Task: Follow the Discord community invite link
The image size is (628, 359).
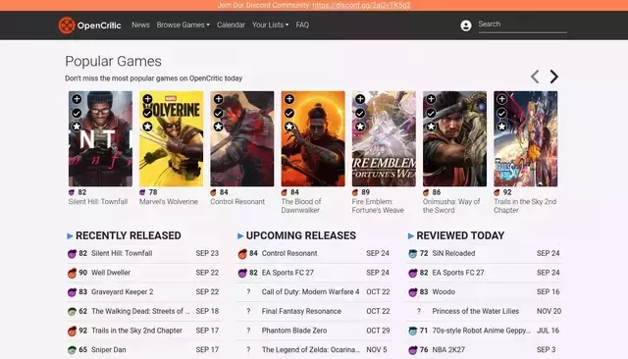Action: (361, 5)
